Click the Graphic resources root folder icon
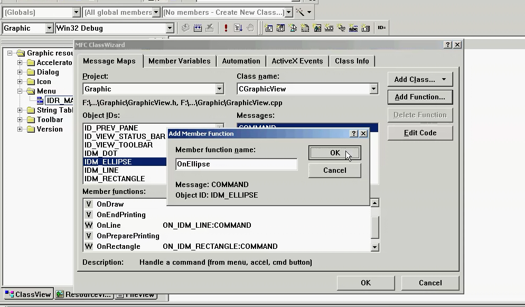 tap(21, 53)
